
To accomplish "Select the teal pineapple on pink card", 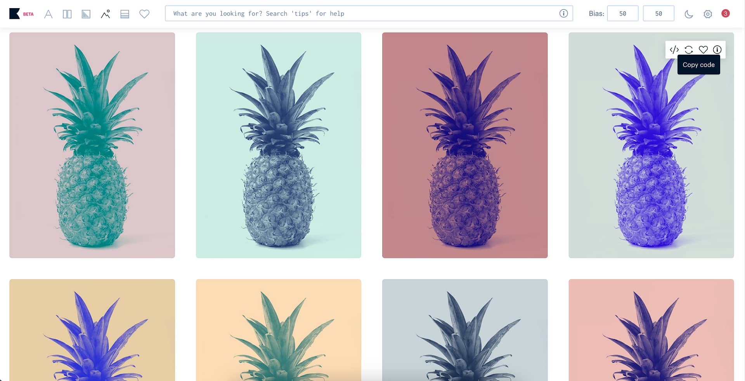I will 92,145.
